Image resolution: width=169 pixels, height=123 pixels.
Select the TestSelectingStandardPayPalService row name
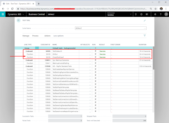[x=65, y=105]
